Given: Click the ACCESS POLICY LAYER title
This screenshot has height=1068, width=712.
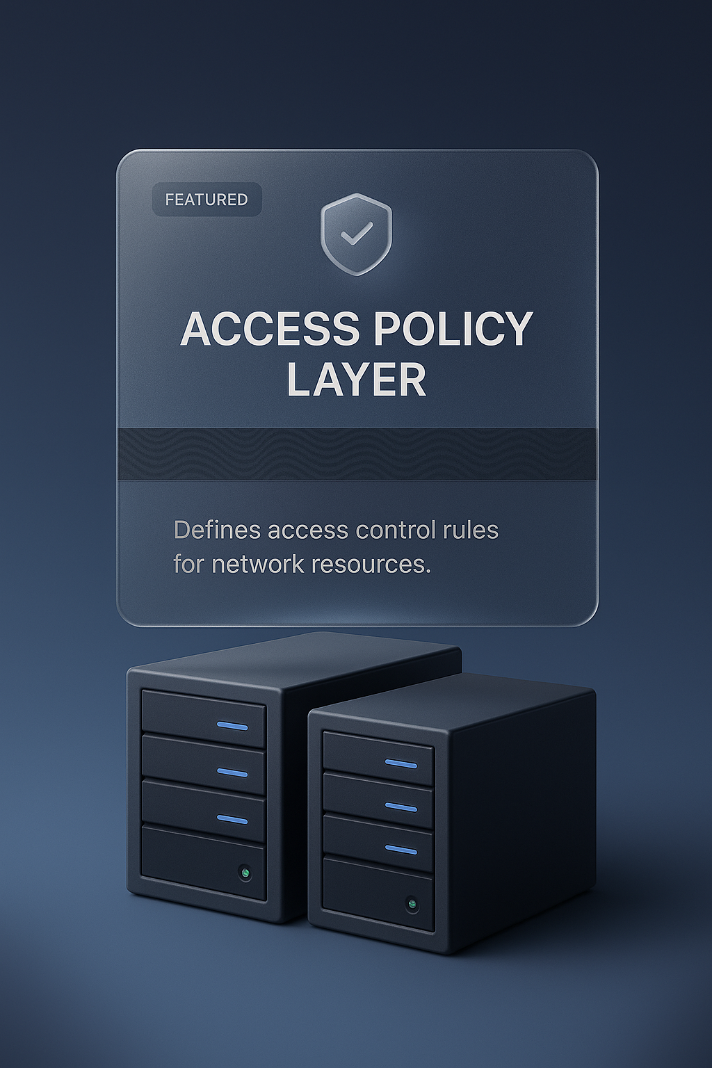Looking at the screenshot, I should (x=356, y=355).
